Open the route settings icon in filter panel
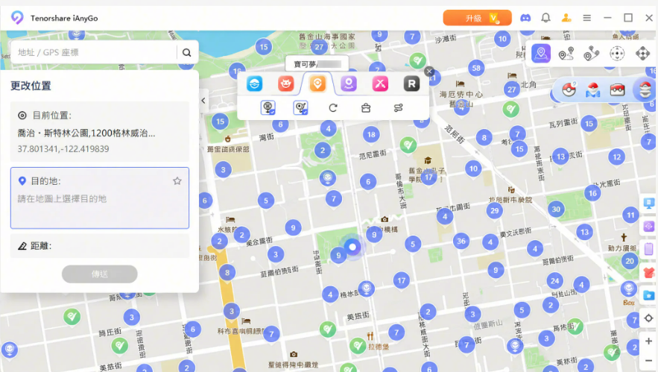This screenshot has height=372, width=658. point(398,108)
